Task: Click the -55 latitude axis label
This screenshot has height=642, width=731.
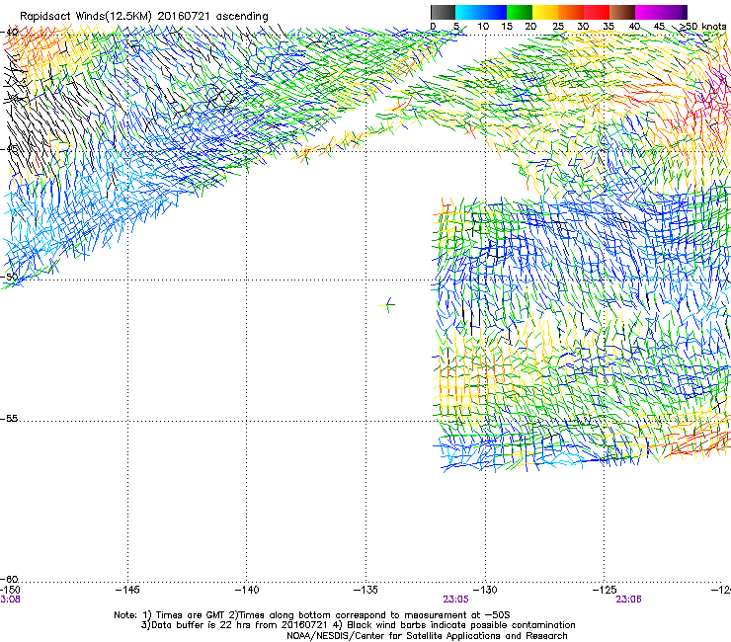Action: click(x=10, y=419)
